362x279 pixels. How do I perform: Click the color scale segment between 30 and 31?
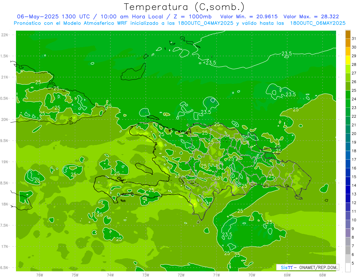pos(348,43)
